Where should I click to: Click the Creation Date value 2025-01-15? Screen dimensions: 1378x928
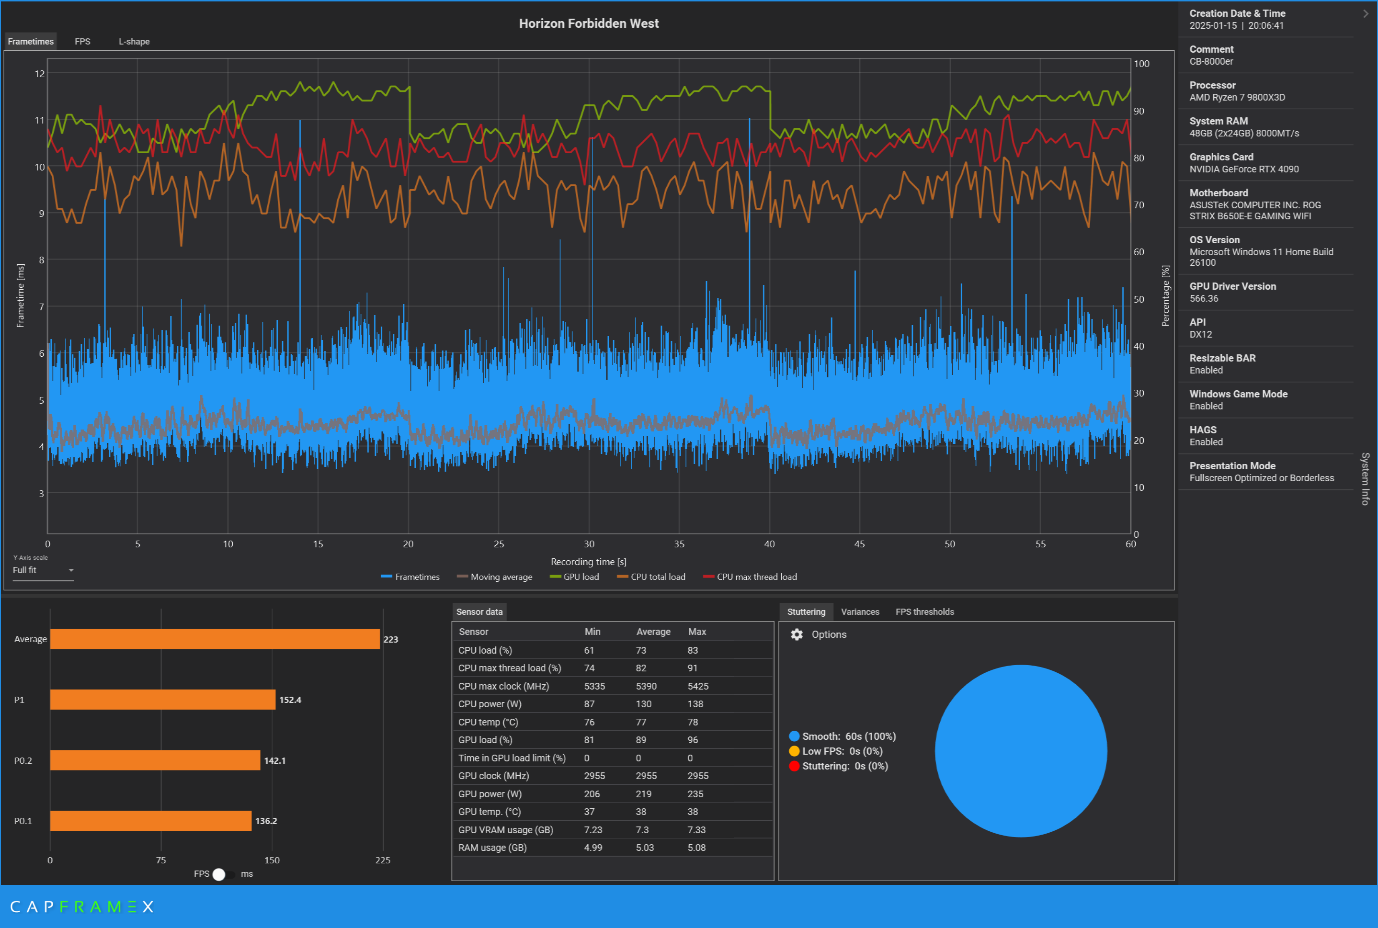click(1237, 26)
